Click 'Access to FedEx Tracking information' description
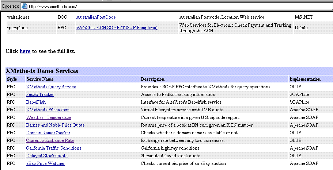This screenshot has width=333, height=170. (x=178, y=94)
